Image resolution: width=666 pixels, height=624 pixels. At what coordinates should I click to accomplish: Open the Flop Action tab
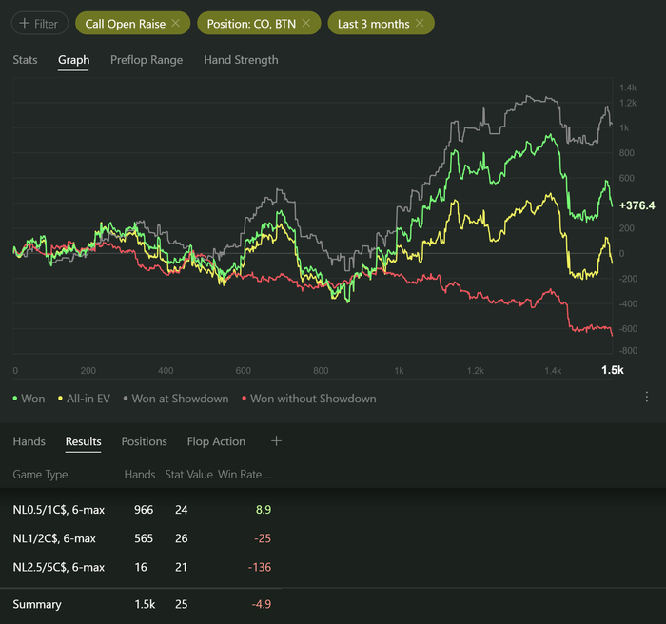point(216,441)
